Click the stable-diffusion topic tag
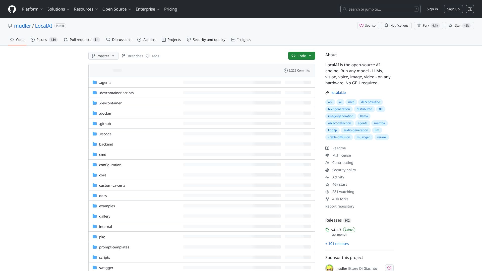The image size is (482, 271). click(x=339, y=137)
